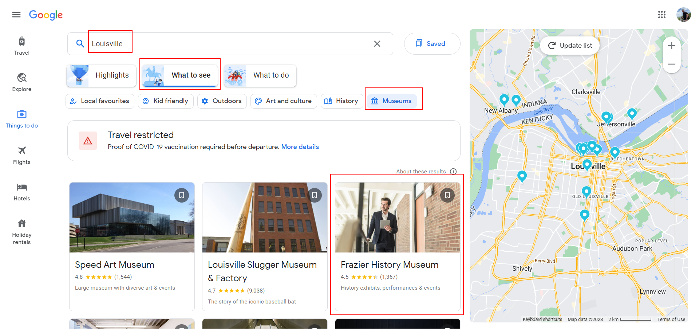Toggle the Museums filter chip
Viewport: 699px width, 329px height.
click(392, 101)
